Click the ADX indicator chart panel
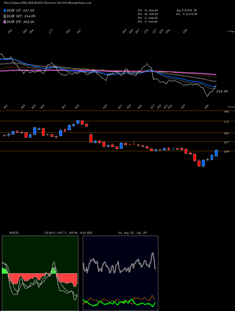 pyautogui.click(x=120, y=273)
